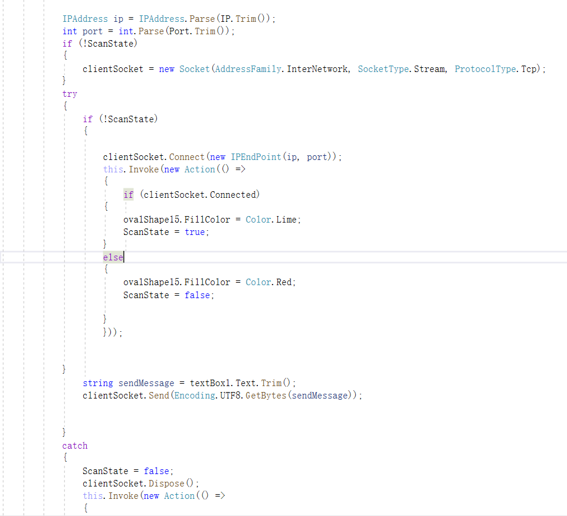Click the "try" keyword
Screen dimensions: 567x516
[x=70, y=94]
